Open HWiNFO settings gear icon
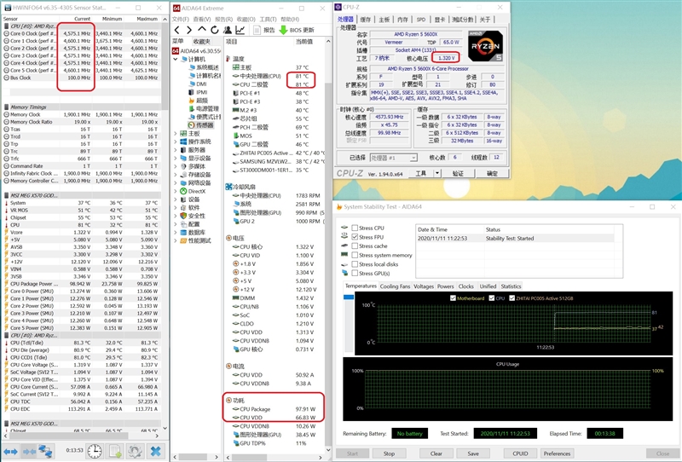682x462 pixels. [x=135, y=451]
